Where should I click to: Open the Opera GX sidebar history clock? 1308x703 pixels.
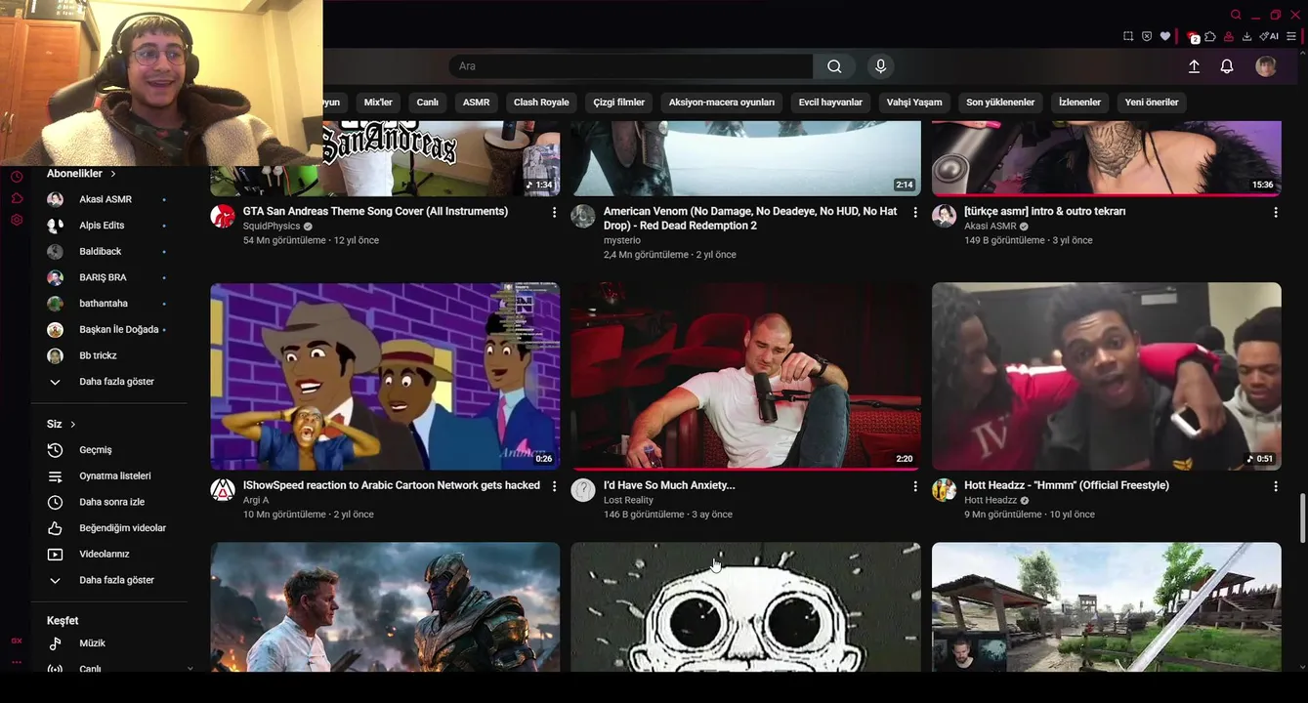pos(17,177)
